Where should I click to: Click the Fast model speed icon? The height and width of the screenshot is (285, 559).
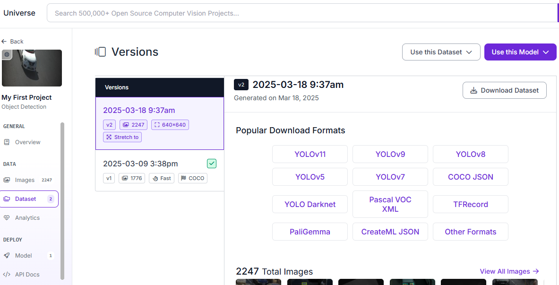coord(155,178)
